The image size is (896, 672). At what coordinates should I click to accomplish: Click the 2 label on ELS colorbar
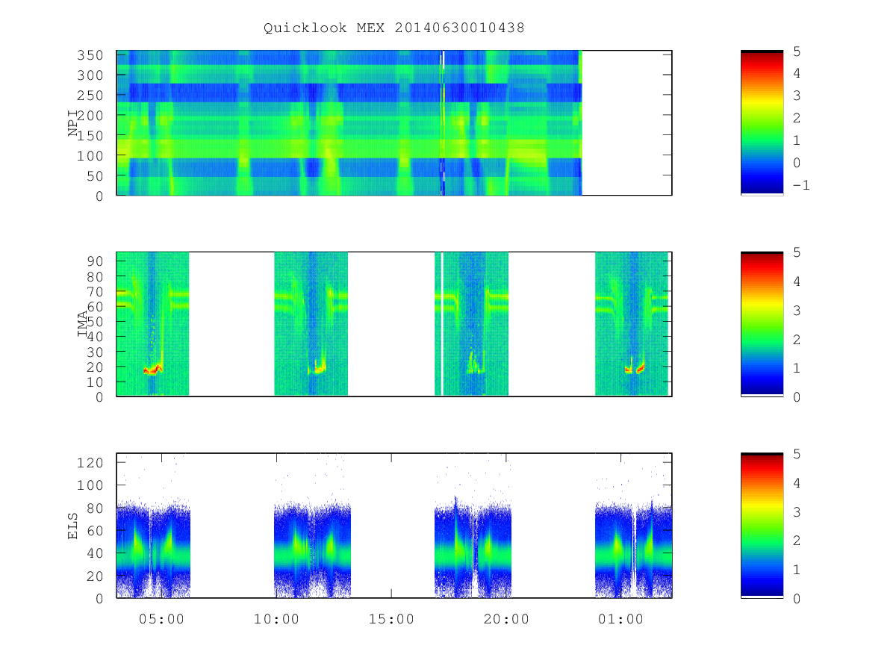pyautogui.click(x=797, y=541)
